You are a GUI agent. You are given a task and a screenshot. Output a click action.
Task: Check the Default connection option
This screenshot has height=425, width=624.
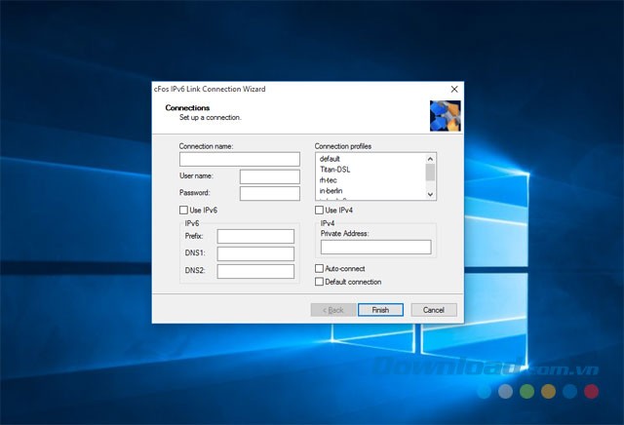pyautogui.click(x=320, y=282)
